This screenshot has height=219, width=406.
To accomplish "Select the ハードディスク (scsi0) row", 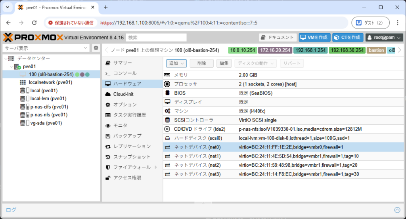I will coord(283,138).
